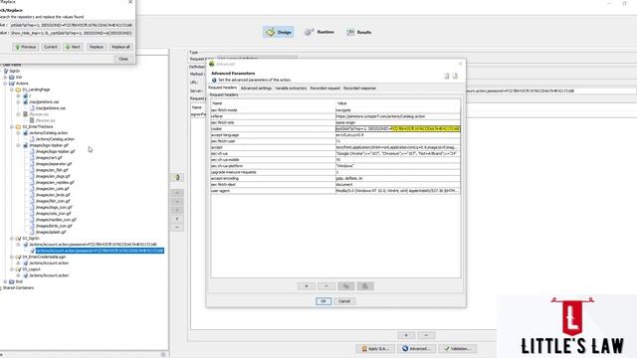Select 02_EnterTheStore container in tree
The height and width of the screenshot is (358, 637).
click(38, 126)
